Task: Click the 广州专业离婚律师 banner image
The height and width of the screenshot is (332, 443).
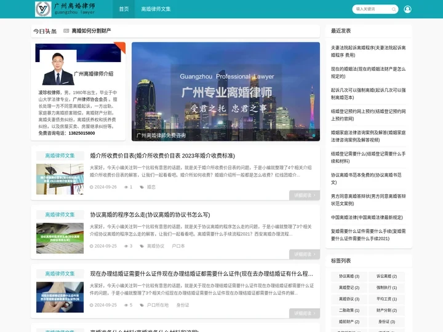Action: [x=226, y=92]
